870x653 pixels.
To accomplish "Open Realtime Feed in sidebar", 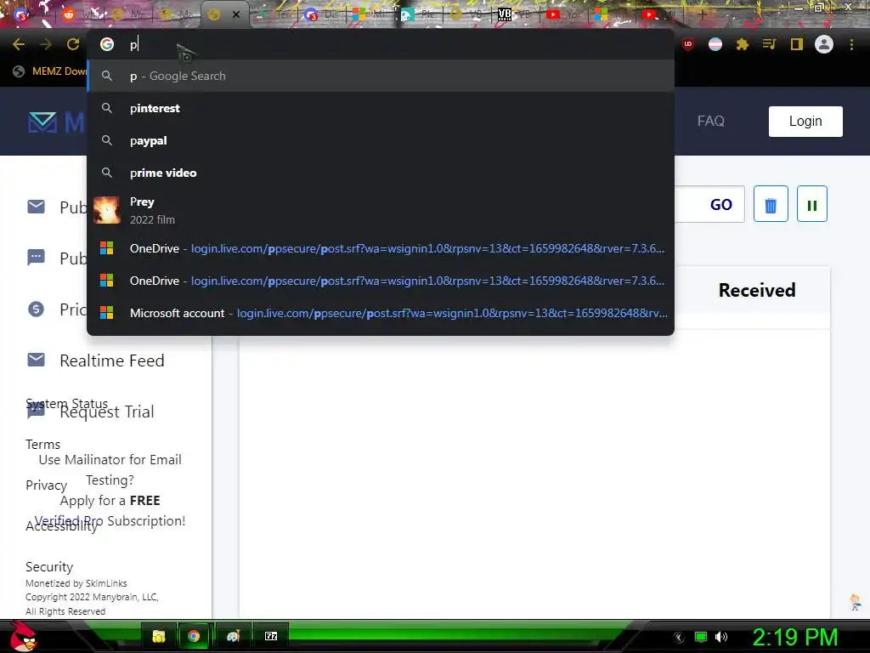I will 112,361.
